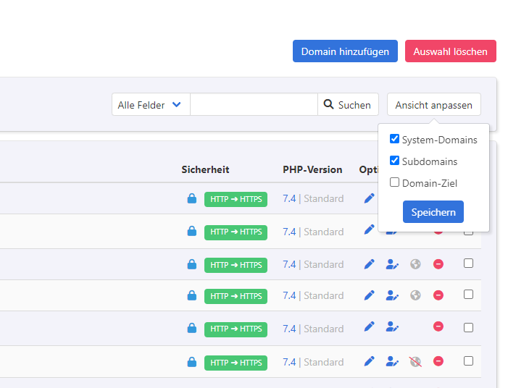The height and width of the screenshot is (388, 508).
Task: Click the red remove icon in the fifth row
Action: [438, 327]
